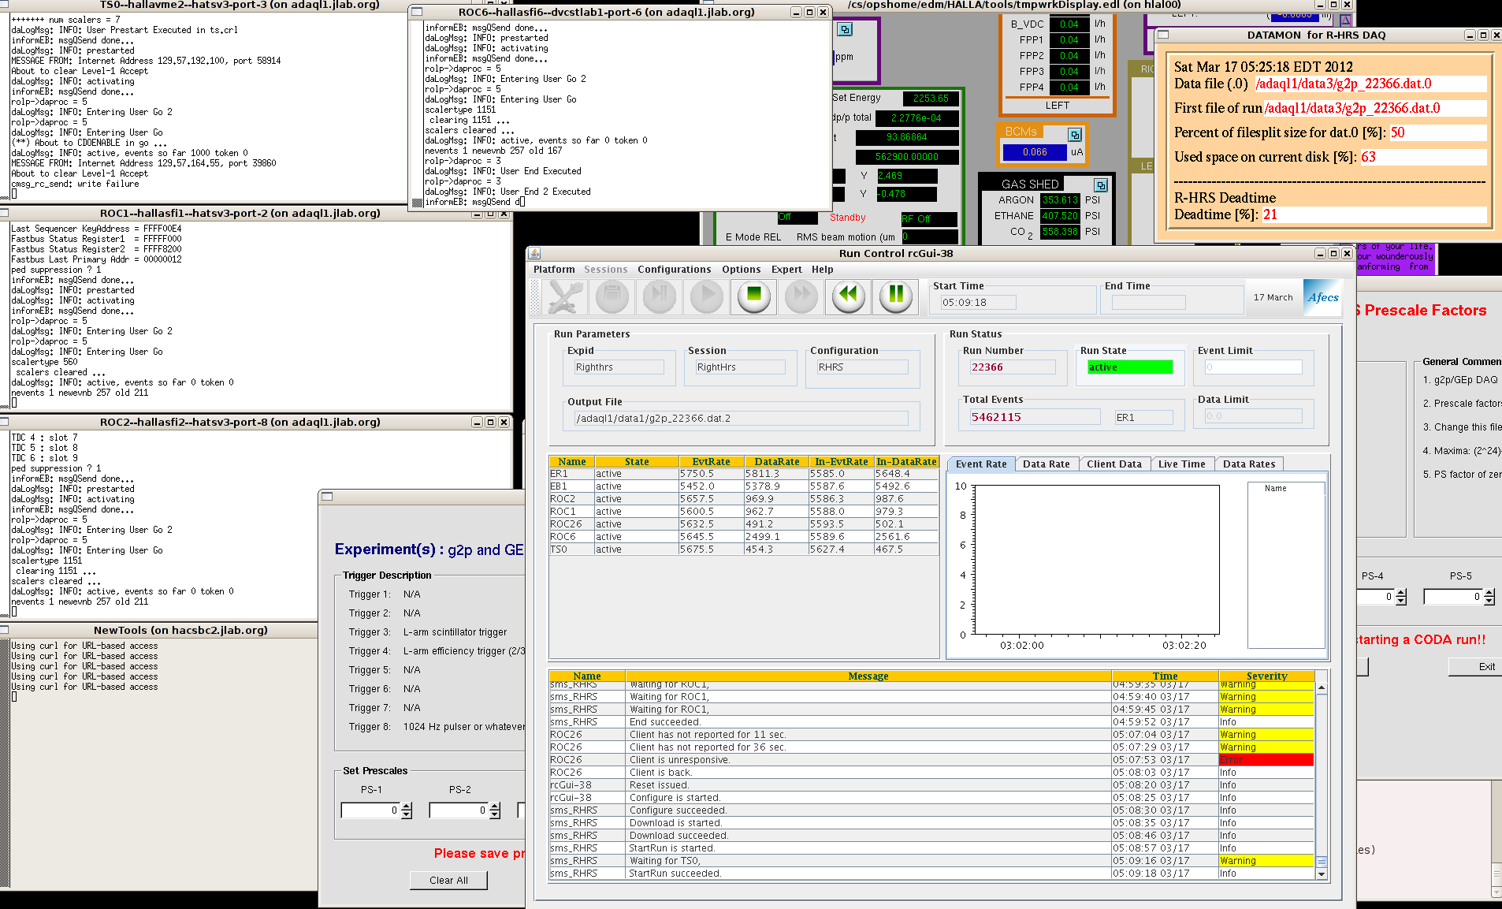Screen dimensions: 1502x909
Task: Reset the run using the green rewind icon
Action: tap(849, 297)
